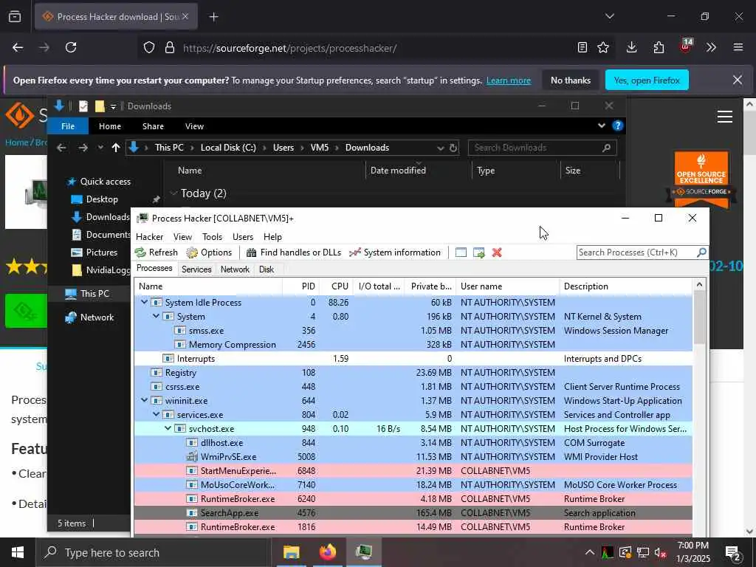Click the Firefox sidebar/tab view icon
Image resolution: width=756 pixels, height=567 pixels.
pos(15,16)
